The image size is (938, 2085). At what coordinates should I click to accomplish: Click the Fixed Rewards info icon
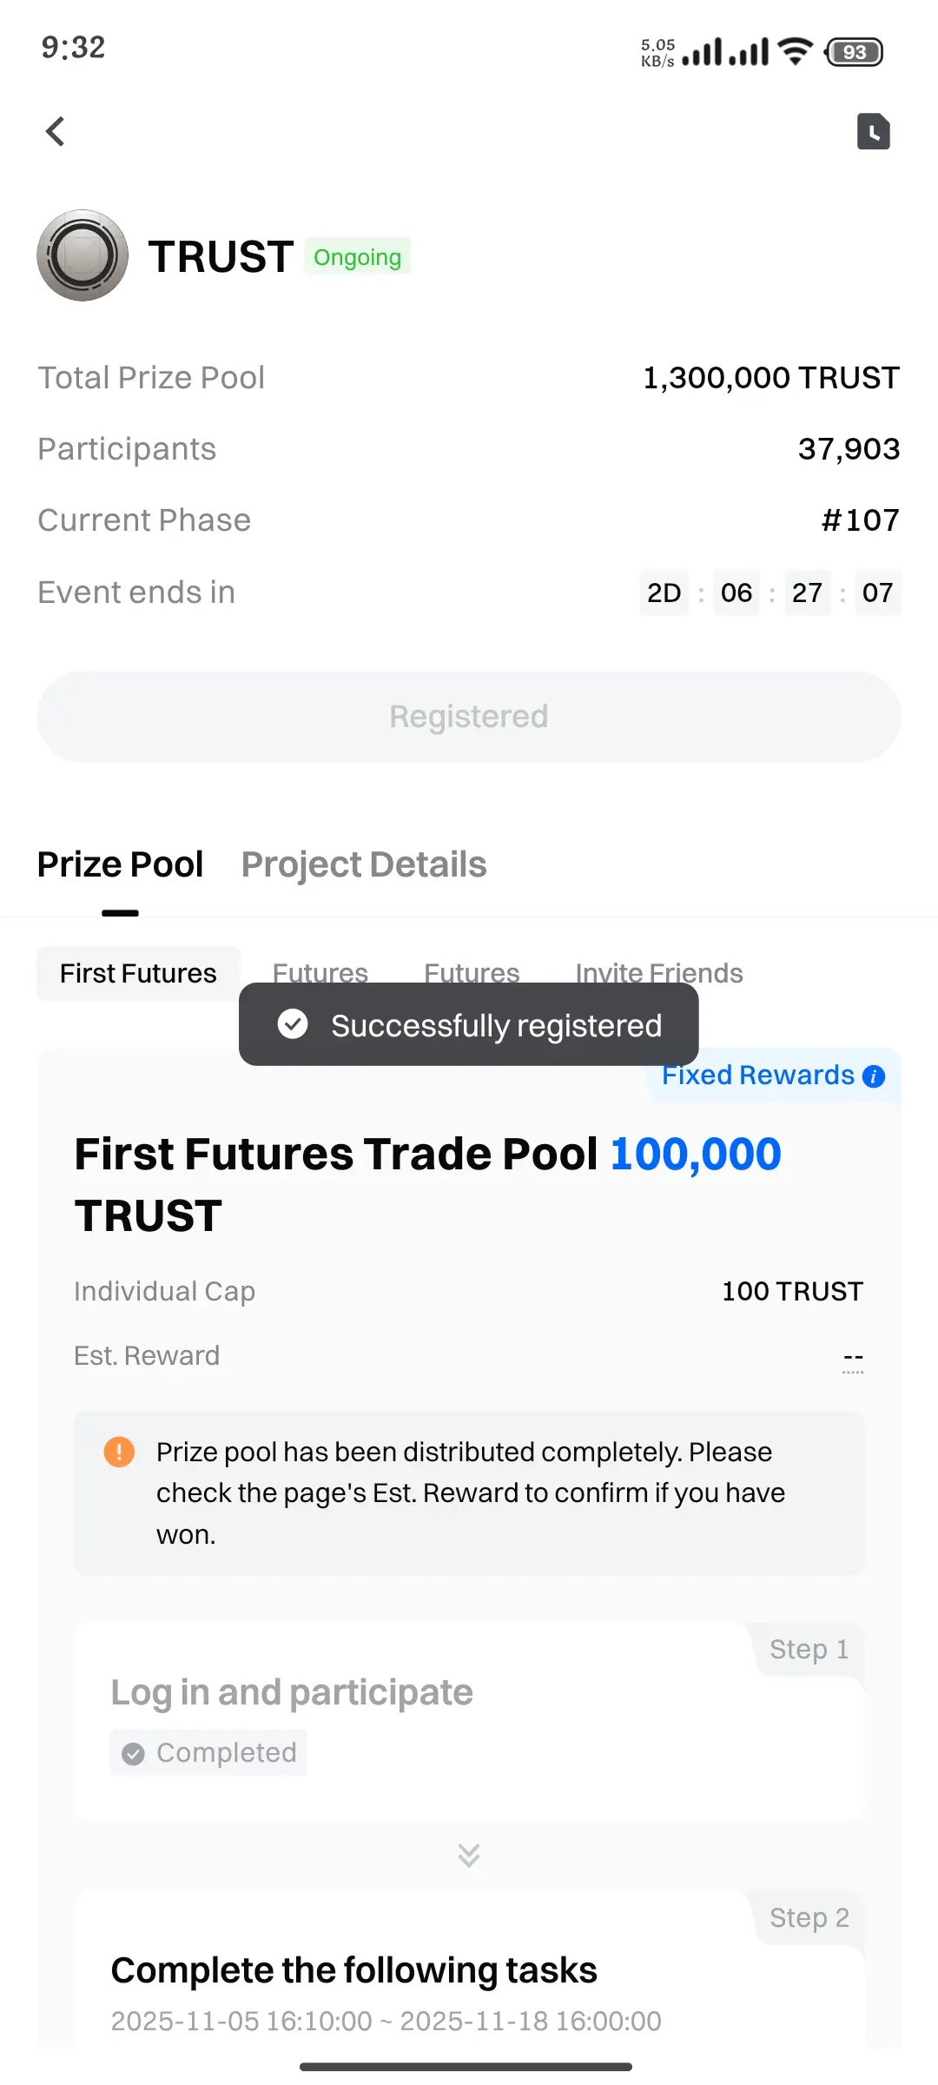[874, 1076]
